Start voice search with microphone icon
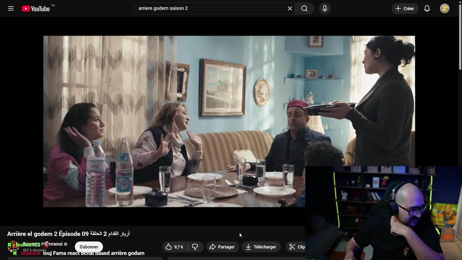The height and width of the screenshot is (260, 462). click(325, 8)
